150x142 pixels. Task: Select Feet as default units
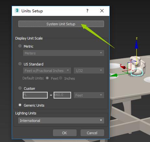[x=47, y=78]
